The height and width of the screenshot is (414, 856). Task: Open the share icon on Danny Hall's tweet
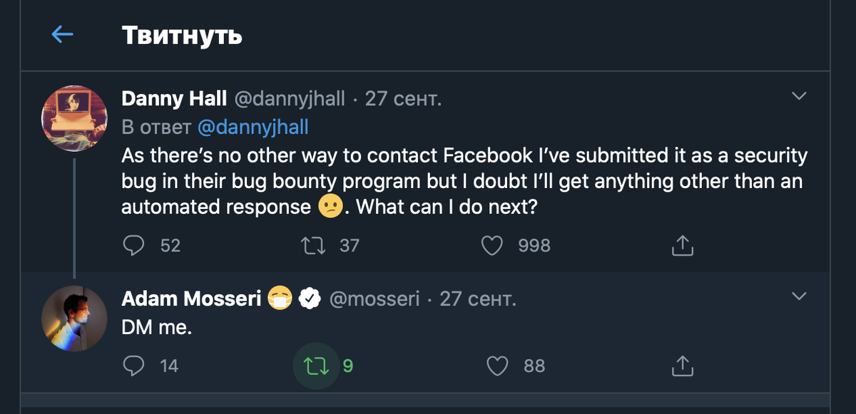click(x=682, y=244)
